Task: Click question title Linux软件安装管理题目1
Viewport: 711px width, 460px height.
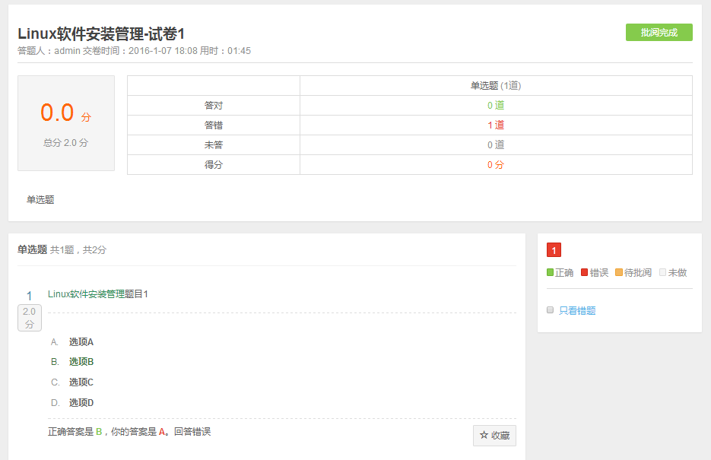Action: click(98, 294)
